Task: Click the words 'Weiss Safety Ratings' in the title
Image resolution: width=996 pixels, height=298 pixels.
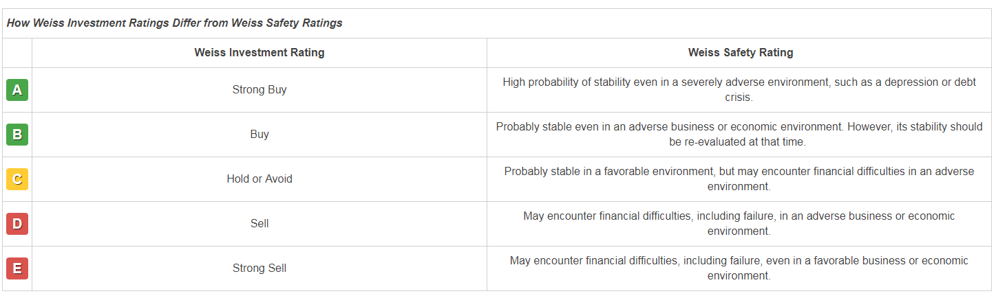Action: [x=287, y=23]
